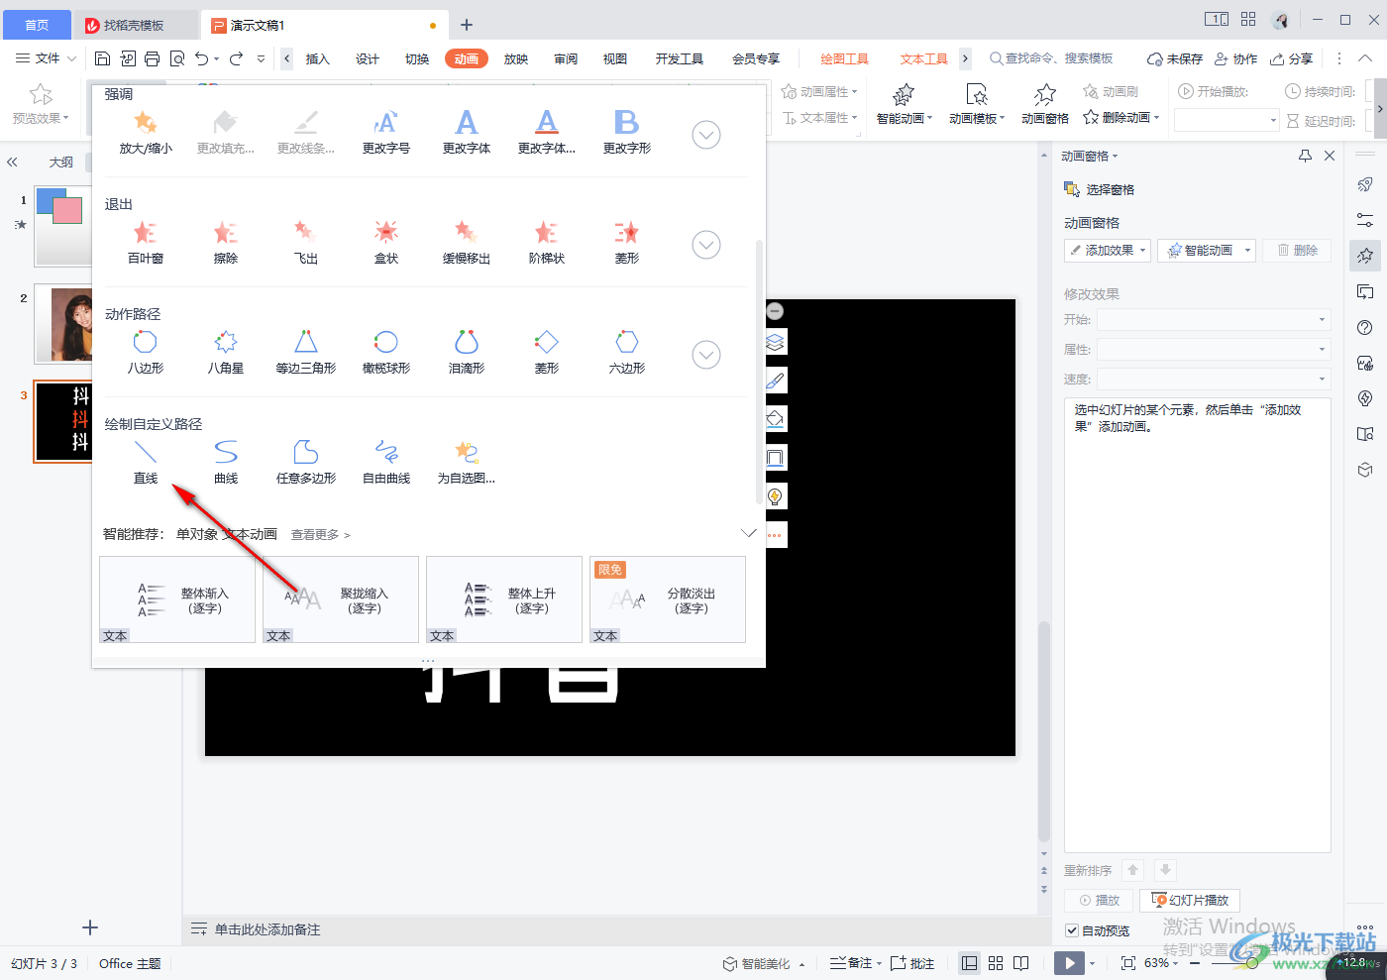The image size is (1387, 980).
Task: Add a new slide with plus button
Action: click(90, 927)
